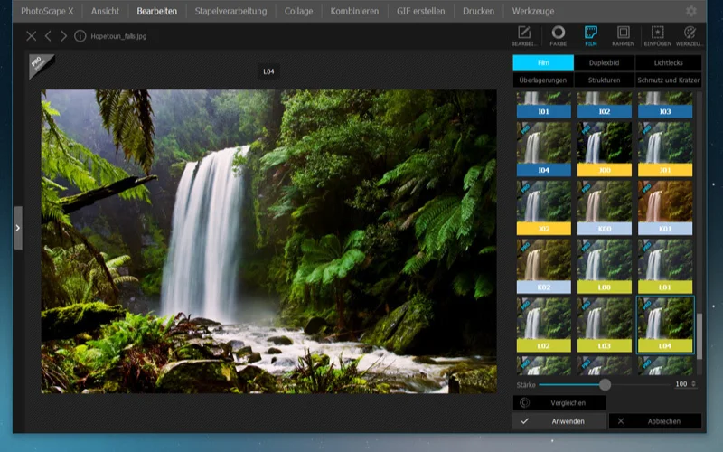Open the Stapelverarbeitung tab
The width and height of the screenshot is (723, 452).
point(230,12)
